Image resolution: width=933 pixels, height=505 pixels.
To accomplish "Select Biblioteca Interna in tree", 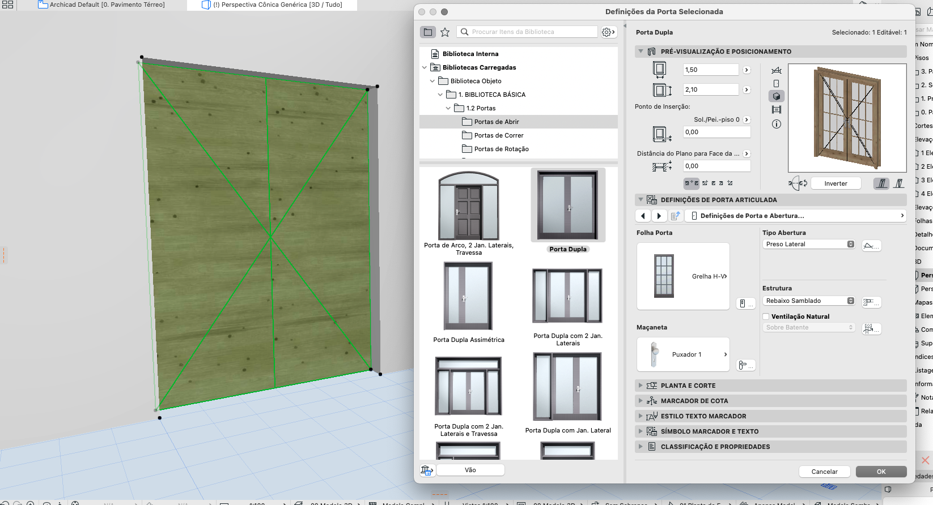I will (x=470, y=54).
